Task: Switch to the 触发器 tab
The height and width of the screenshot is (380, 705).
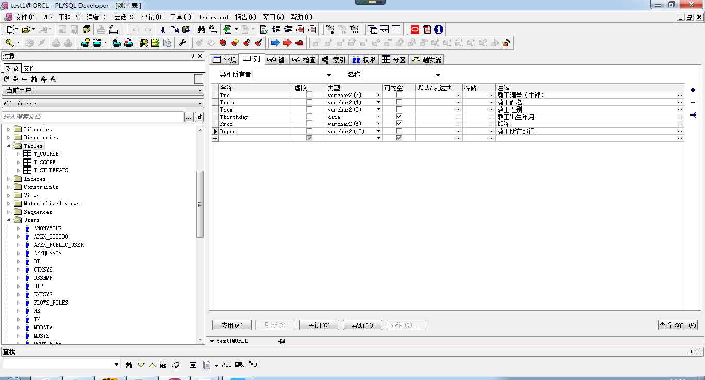Action: [427, 60]
